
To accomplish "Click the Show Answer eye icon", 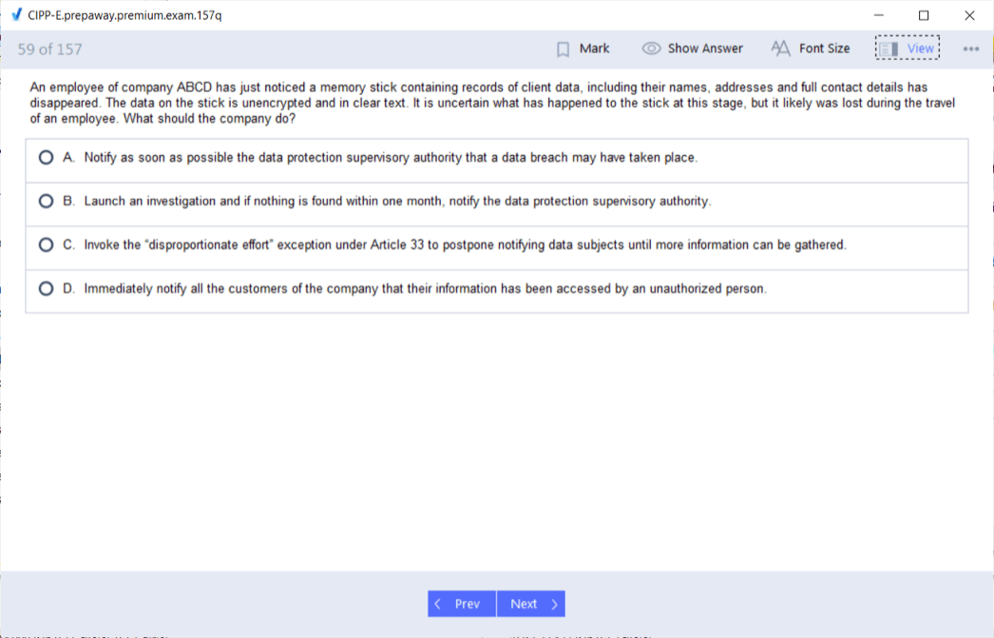I will point(651,48).
